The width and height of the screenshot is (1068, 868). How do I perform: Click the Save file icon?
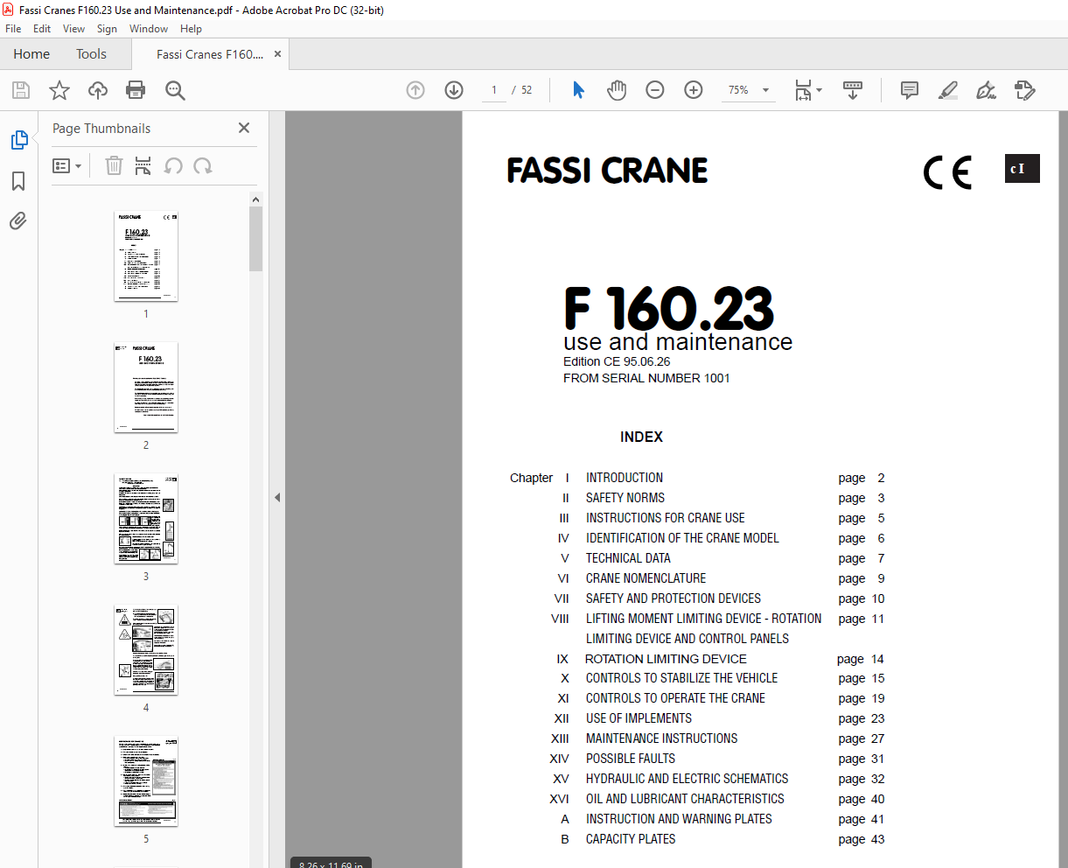coord(21,90)
